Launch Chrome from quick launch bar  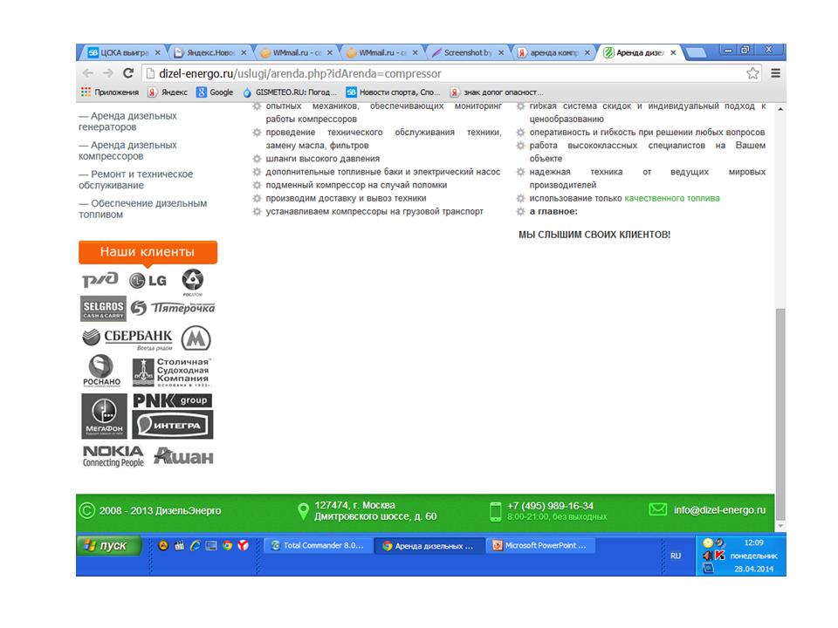pyautogui.click(x=227, y=545)
